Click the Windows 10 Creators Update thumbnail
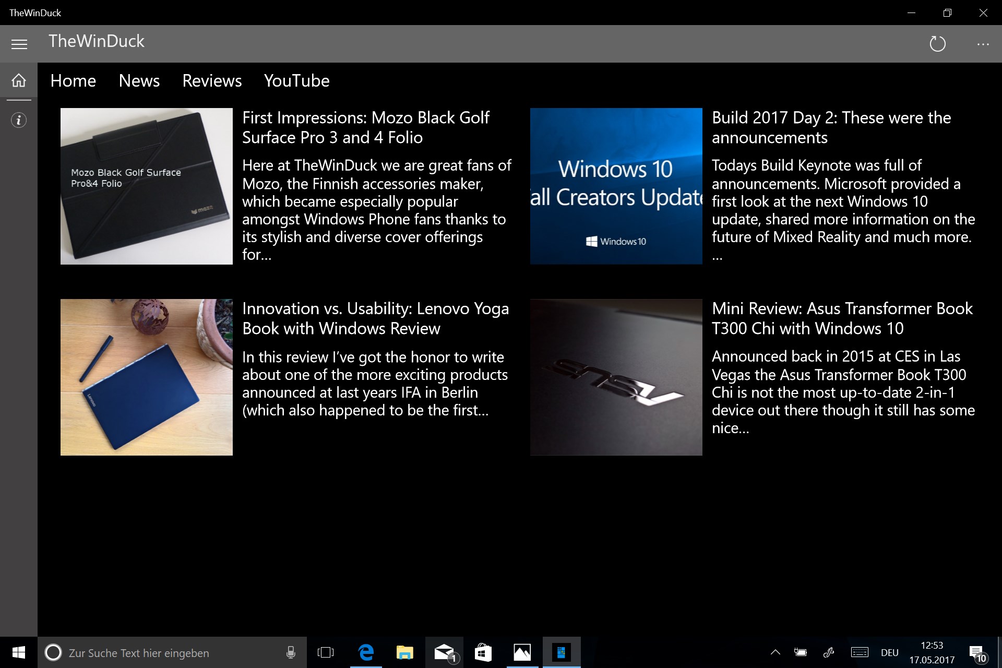The height and width of the screenshot is (668, 1002). [616, 186]
